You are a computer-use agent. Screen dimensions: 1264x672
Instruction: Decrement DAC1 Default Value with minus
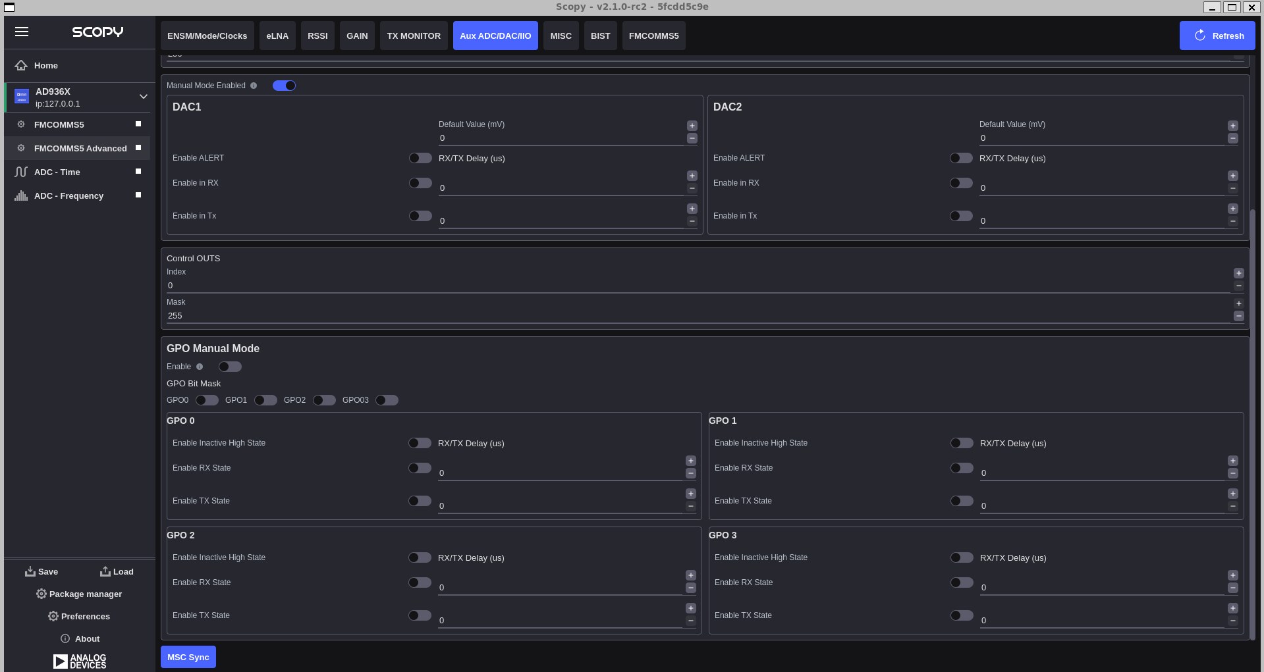tap(692, 138)
